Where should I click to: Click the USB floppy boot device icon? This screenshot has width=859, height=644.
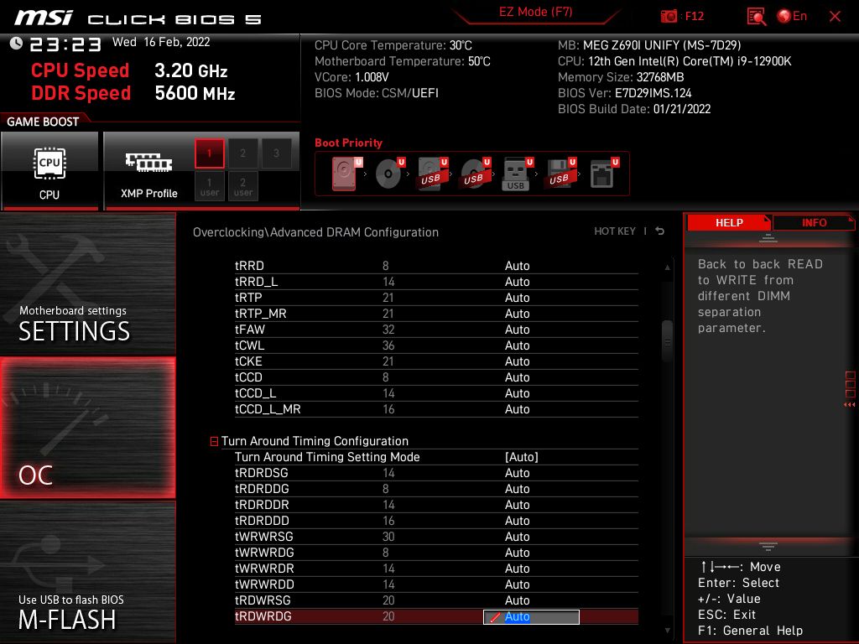click(560, 174)
